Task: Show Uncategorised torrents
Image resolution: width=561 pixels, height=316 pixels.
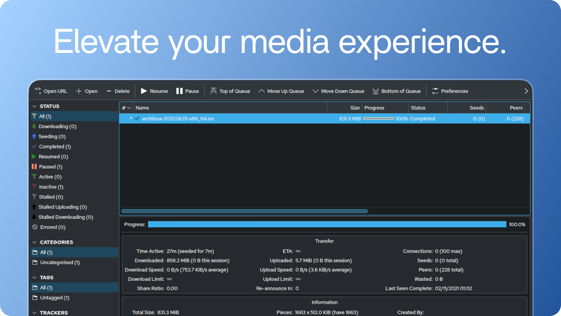Action: 60,262
